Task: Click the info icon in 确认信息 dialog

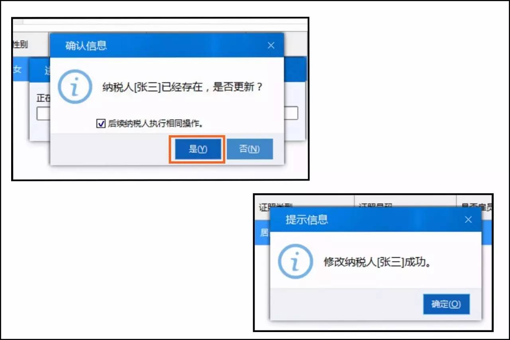Action: (x=75, y=87)
